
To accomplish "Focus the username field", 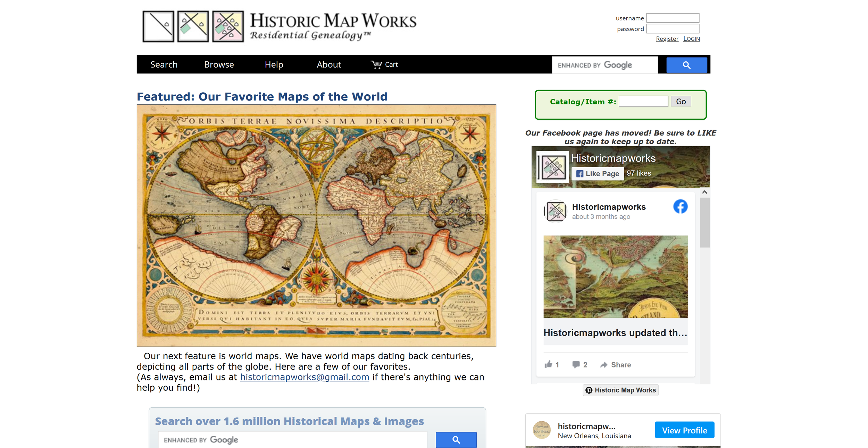I will coord(673,18).
